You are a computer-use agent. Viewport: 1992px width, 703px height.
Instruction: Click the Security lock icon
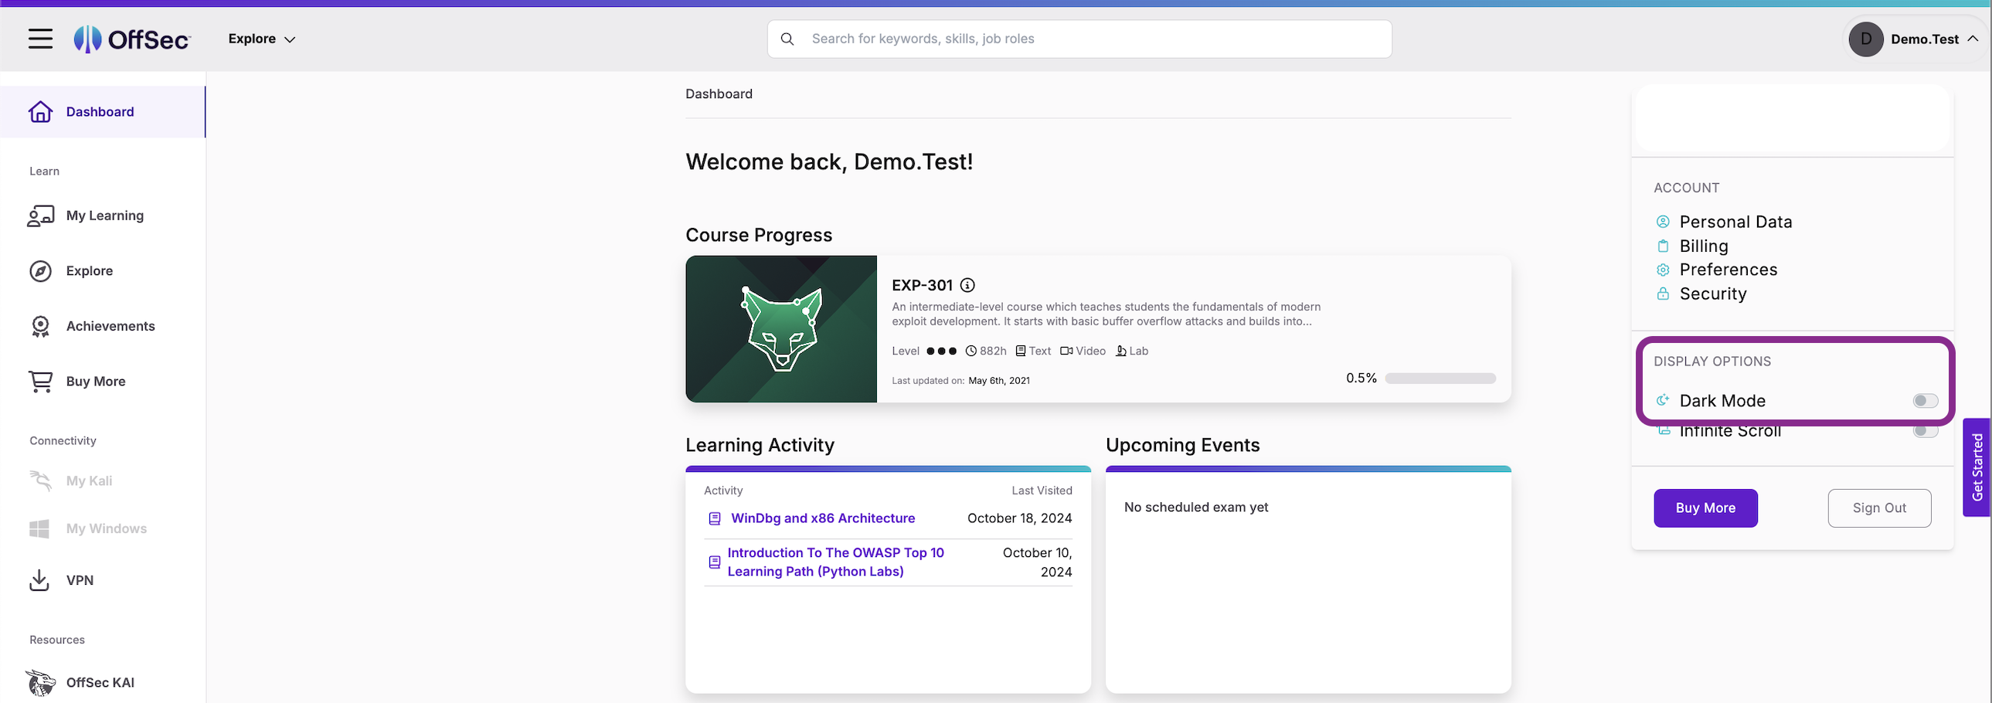(x=1663, y=294)
